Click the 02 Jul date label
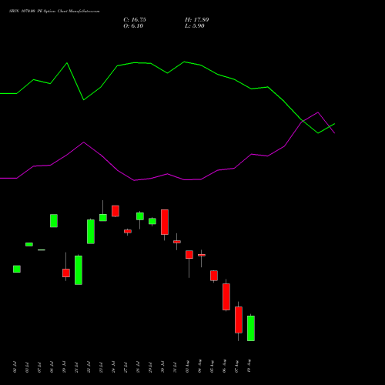The height and width of the screenshot is (385, 385). (15, 367)
